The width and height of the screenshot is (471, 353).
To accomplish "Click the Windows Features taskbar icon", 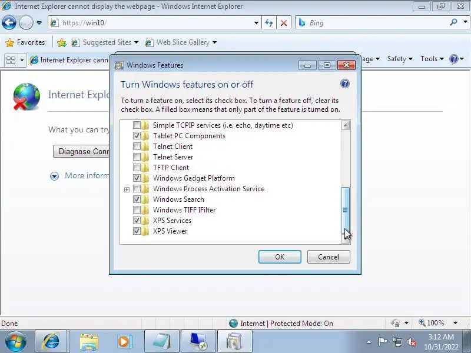I will [234, 341].
